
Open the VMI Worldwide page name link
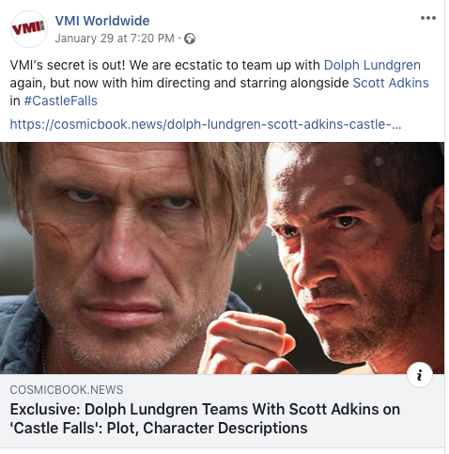102,21
